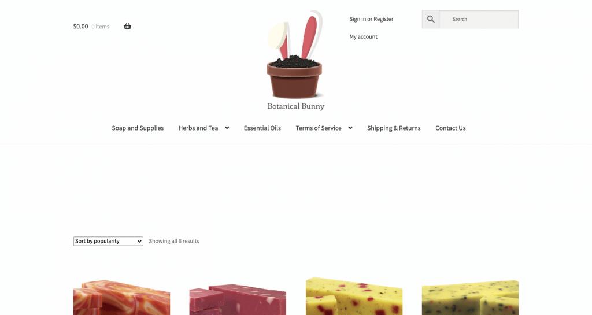Focus the Search input field
This screenshot has width=592, height=315.
(x=479, y=19)
